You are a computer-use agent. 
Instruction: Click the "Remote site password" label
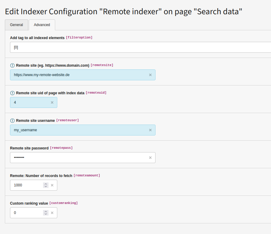coord(29,148)
